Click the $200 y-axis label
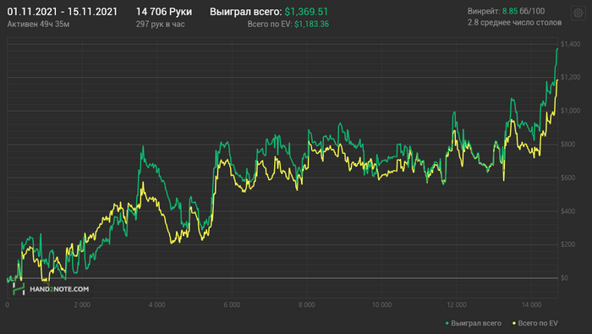 pos(568,244)
